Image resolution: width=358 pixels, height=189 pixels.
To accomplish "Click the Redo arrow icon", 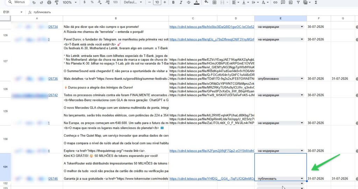I will [41, 2].
